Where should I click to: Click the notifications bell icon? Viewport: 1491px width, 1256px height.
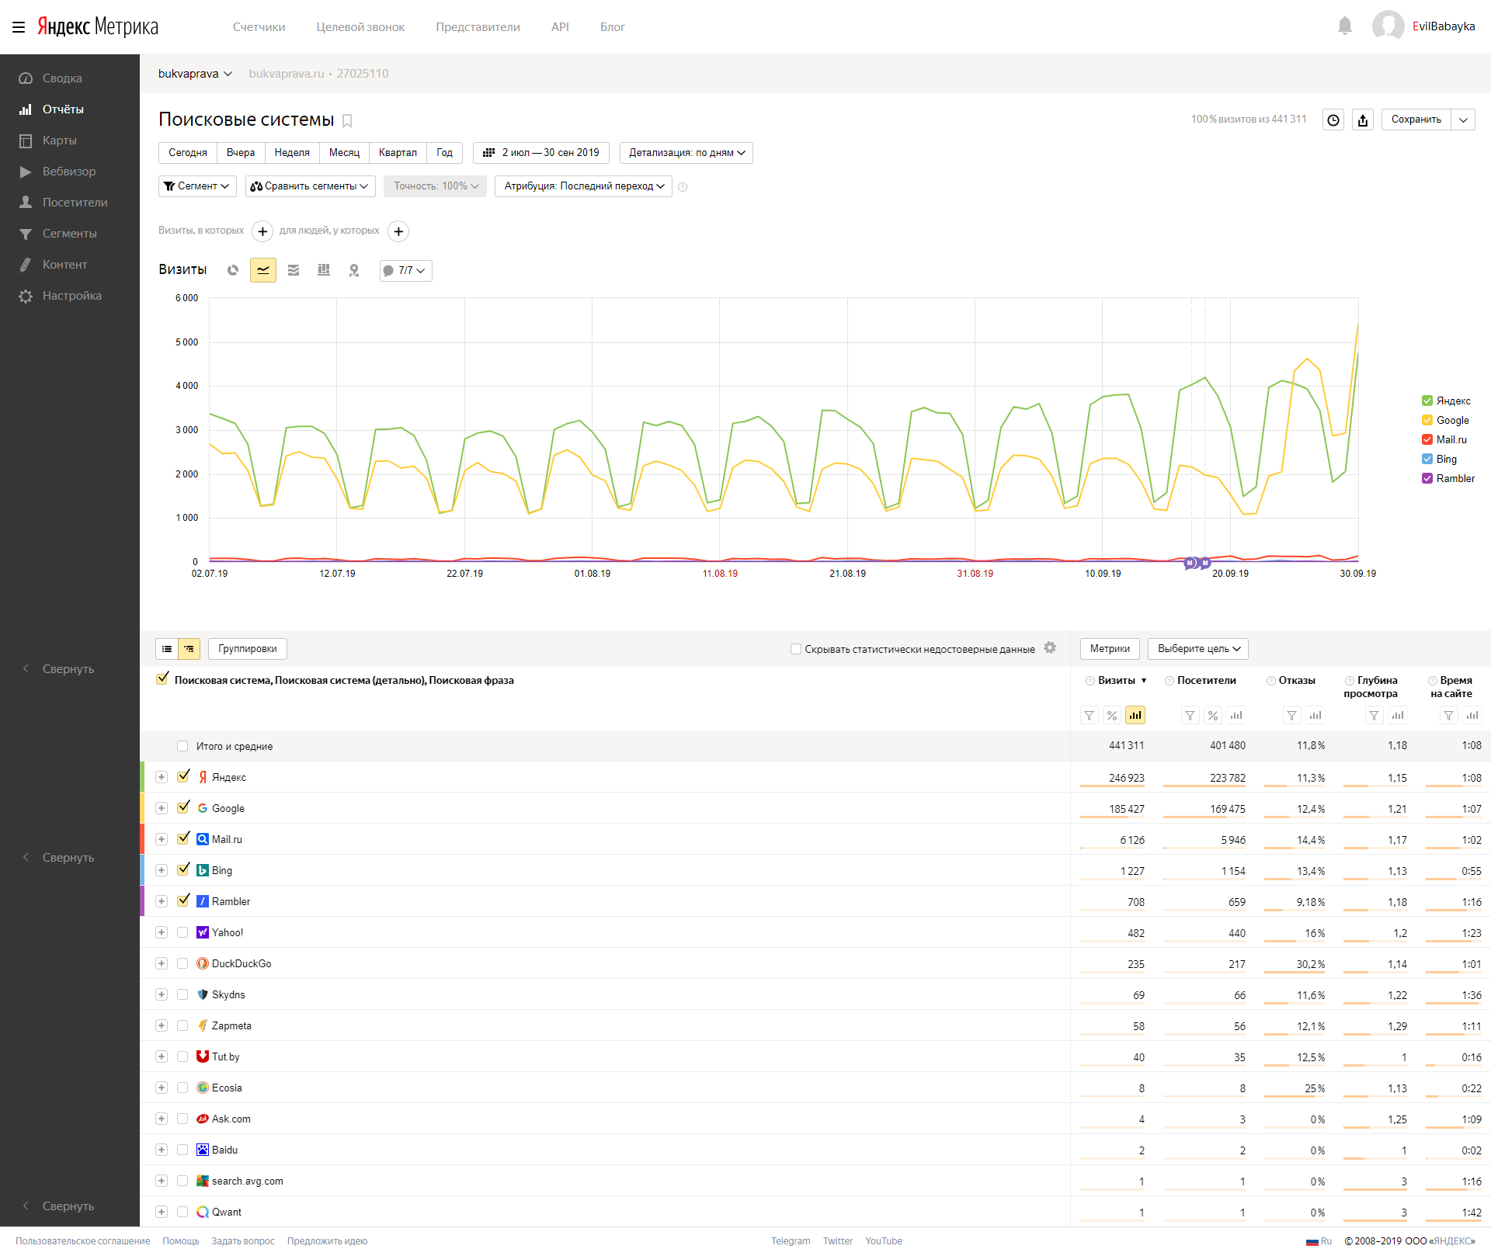pyautogui.click(x=1345, y=26)
